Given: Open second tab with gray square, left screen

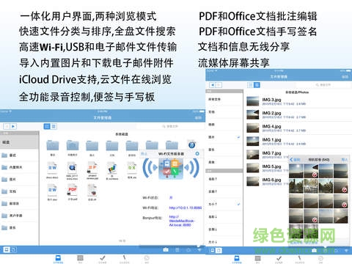Looking at the screenshot, I should coord(80,259).
